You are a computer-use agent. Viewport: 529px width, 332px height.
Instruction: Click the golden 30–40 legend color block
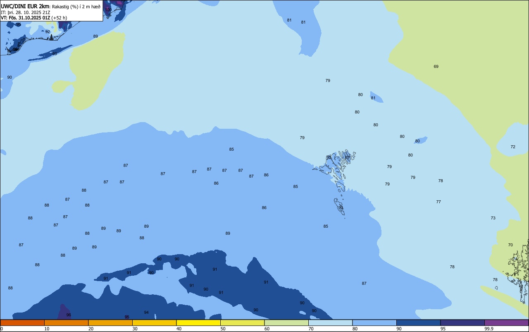tap(154, 322)
